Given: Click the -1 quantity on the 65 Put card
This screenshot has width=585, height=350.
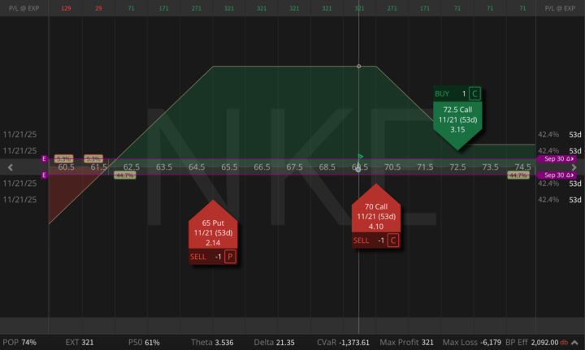Looking at the screenshot, I should tap(219, 257).
